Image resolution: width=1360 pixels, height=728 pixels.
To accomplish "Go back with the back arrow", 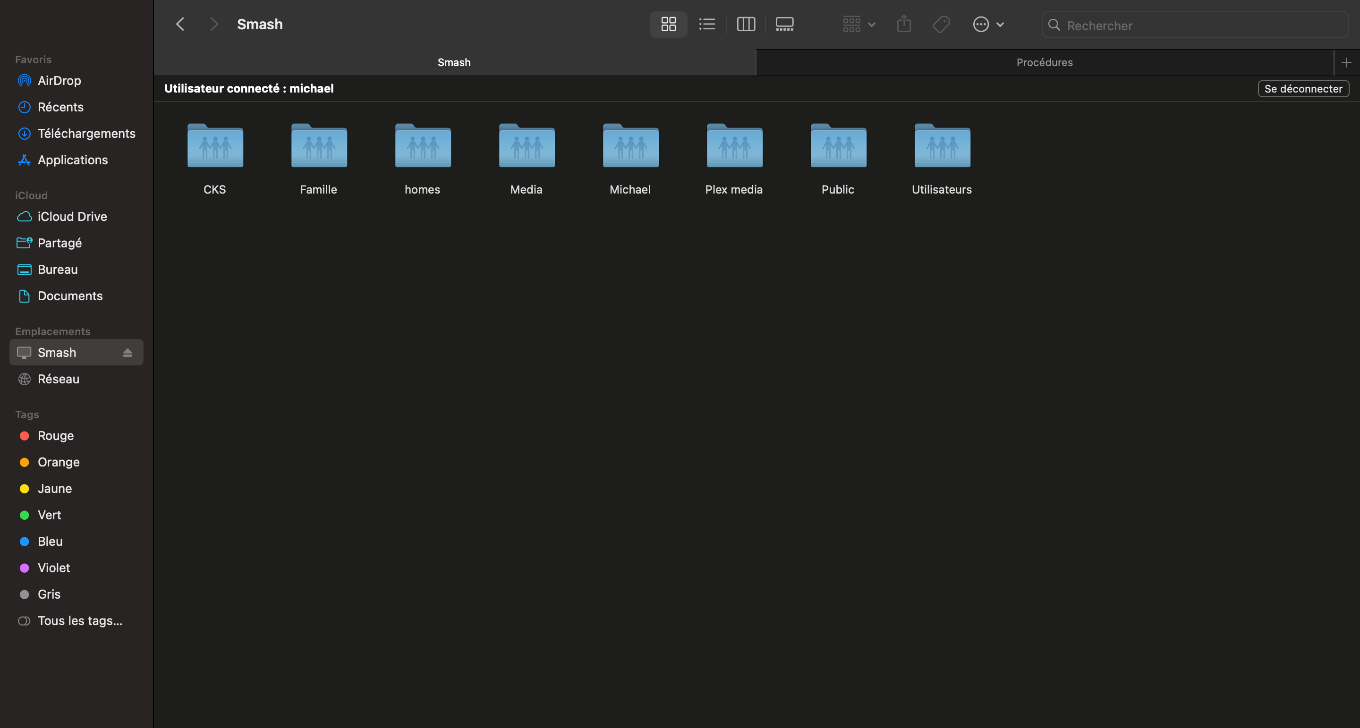I will tap(180, 24).
